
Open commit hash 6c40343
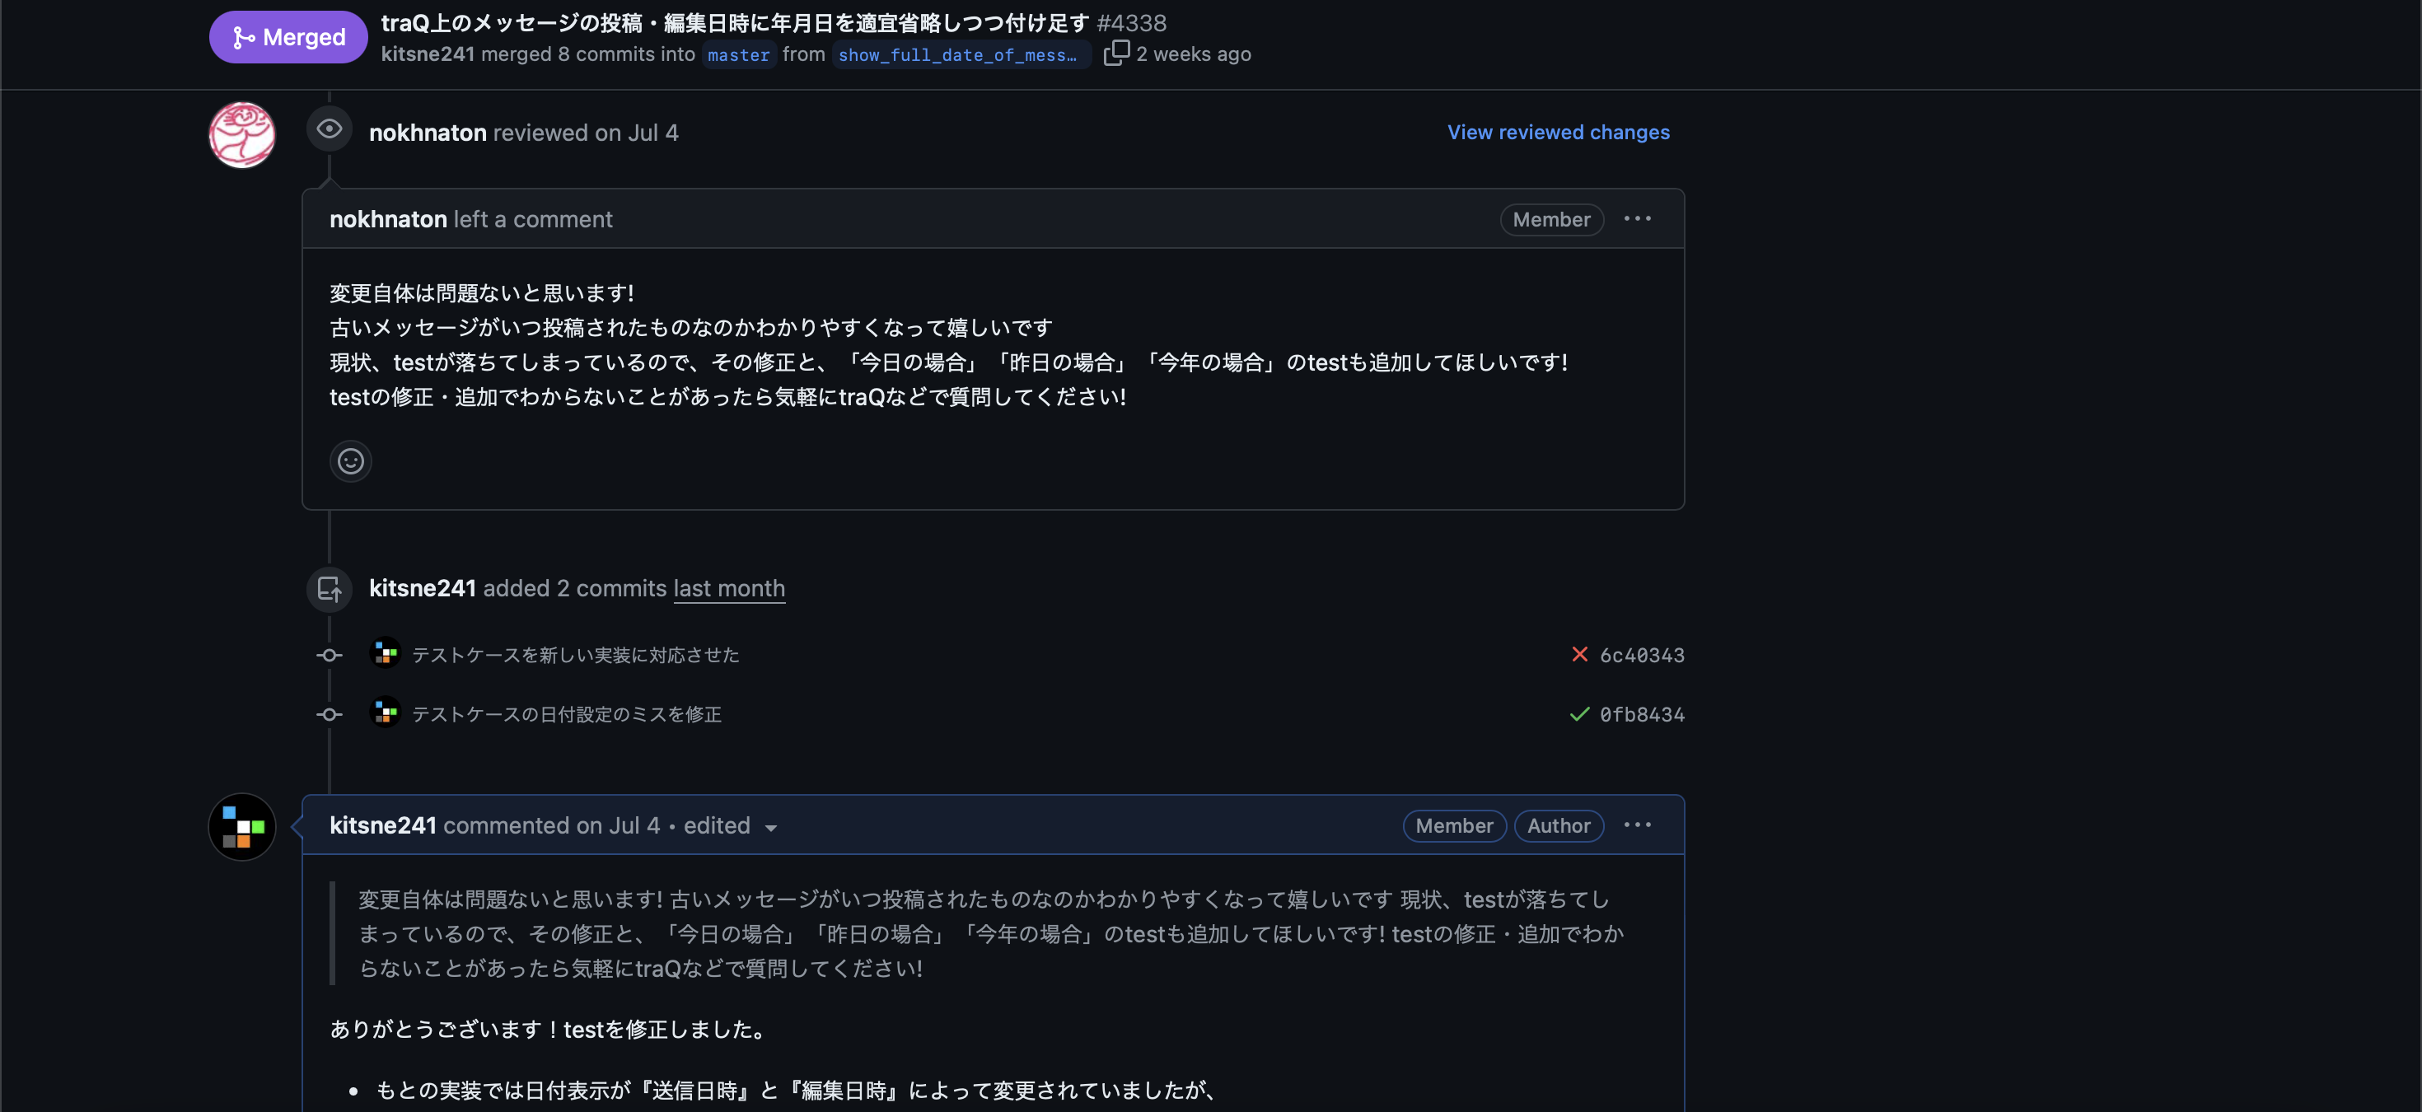tap(1642, 655)
